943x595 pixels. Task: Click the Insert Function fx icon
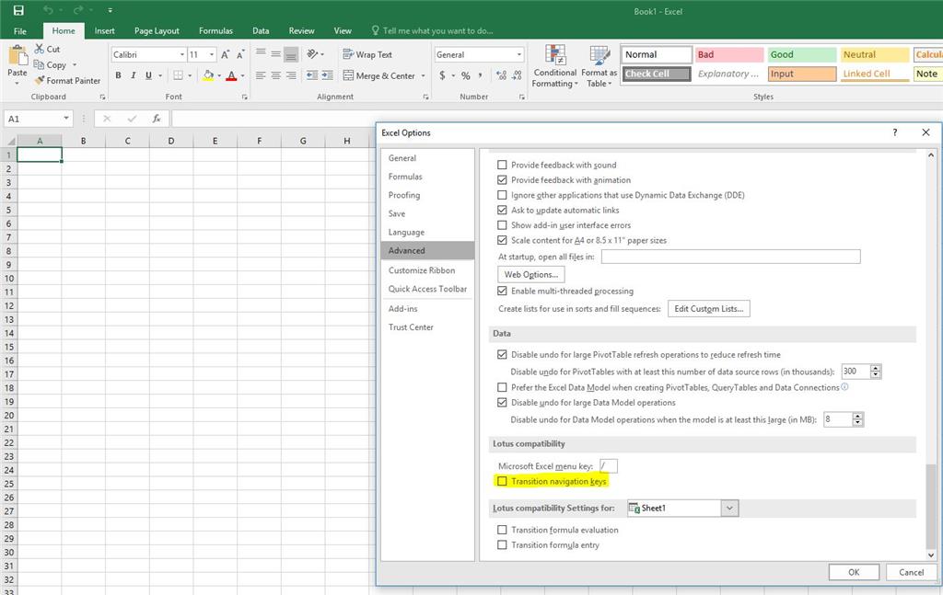click(x=157, y=119)
